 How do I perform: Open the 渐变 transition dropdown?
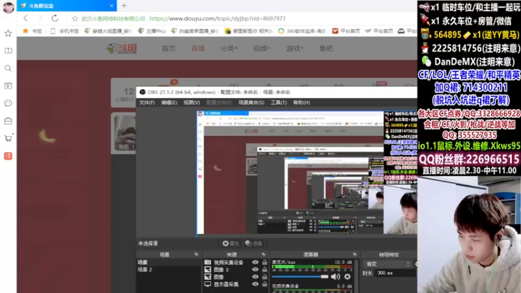point(389,264)
